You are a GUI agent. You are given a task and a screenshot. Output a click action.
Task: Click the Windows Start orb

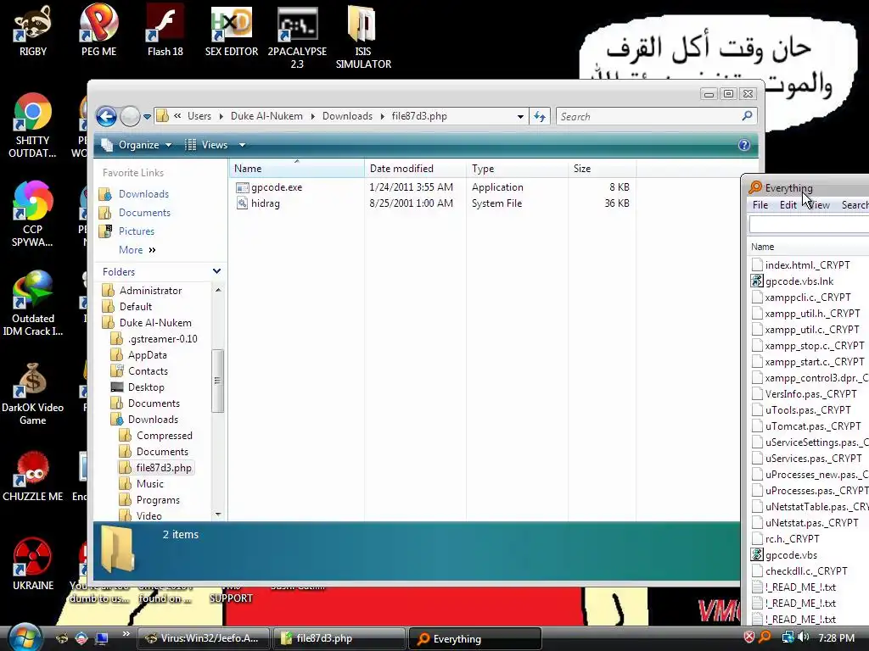pyautogui.click(x=24, y=637)
